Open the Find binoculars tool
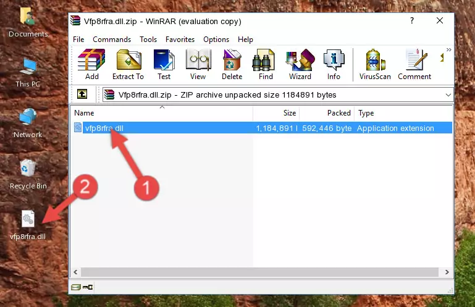 pyautogui.click(x=266, y=65)
